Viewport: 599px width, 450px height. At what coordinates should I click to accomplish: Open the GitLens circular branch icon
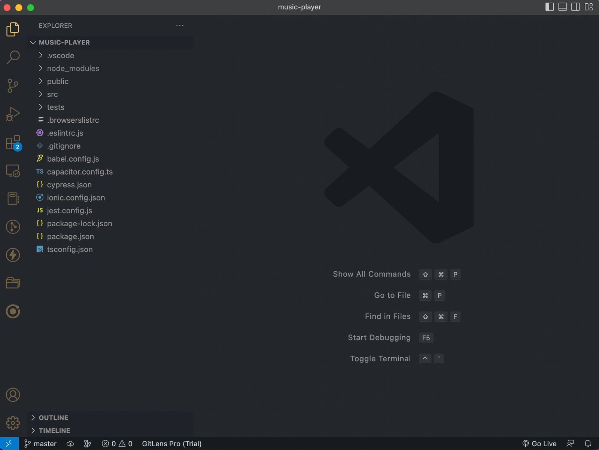tap(13, 227)
